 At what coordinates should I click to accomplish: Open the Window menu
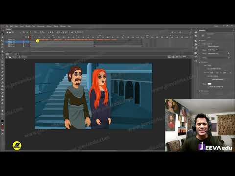coord(63,26)
